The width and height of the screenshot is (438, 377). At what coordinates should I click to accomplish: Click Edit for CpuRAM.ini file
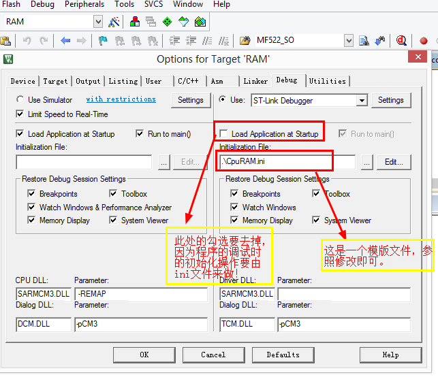pyautogui.click(x=394, y=162)
